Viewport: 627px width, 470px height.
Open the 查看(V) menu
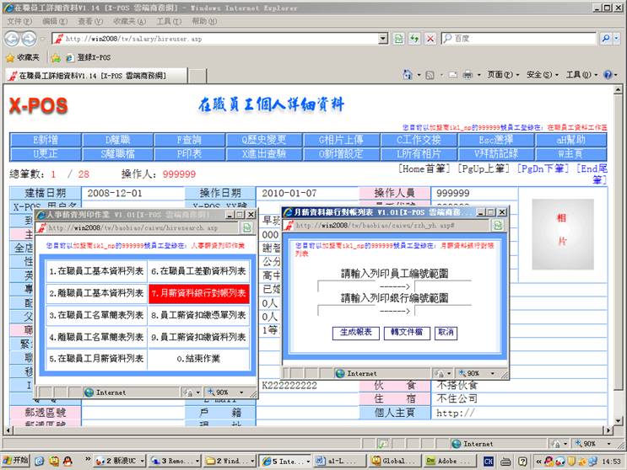pyautogui.click(x=90, y=21)
